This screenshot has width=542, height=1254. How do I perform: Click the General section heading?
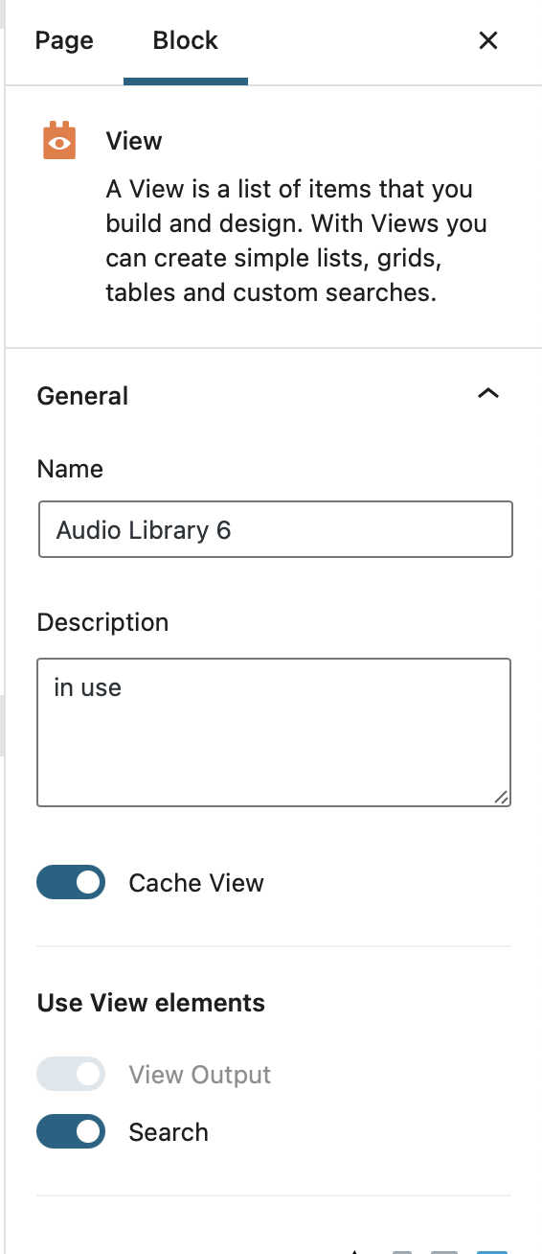[82, 396]
